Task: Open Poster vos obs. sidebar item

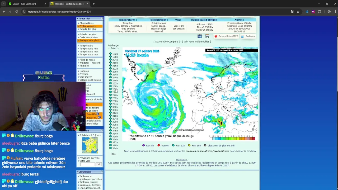Action: point(87,26)
